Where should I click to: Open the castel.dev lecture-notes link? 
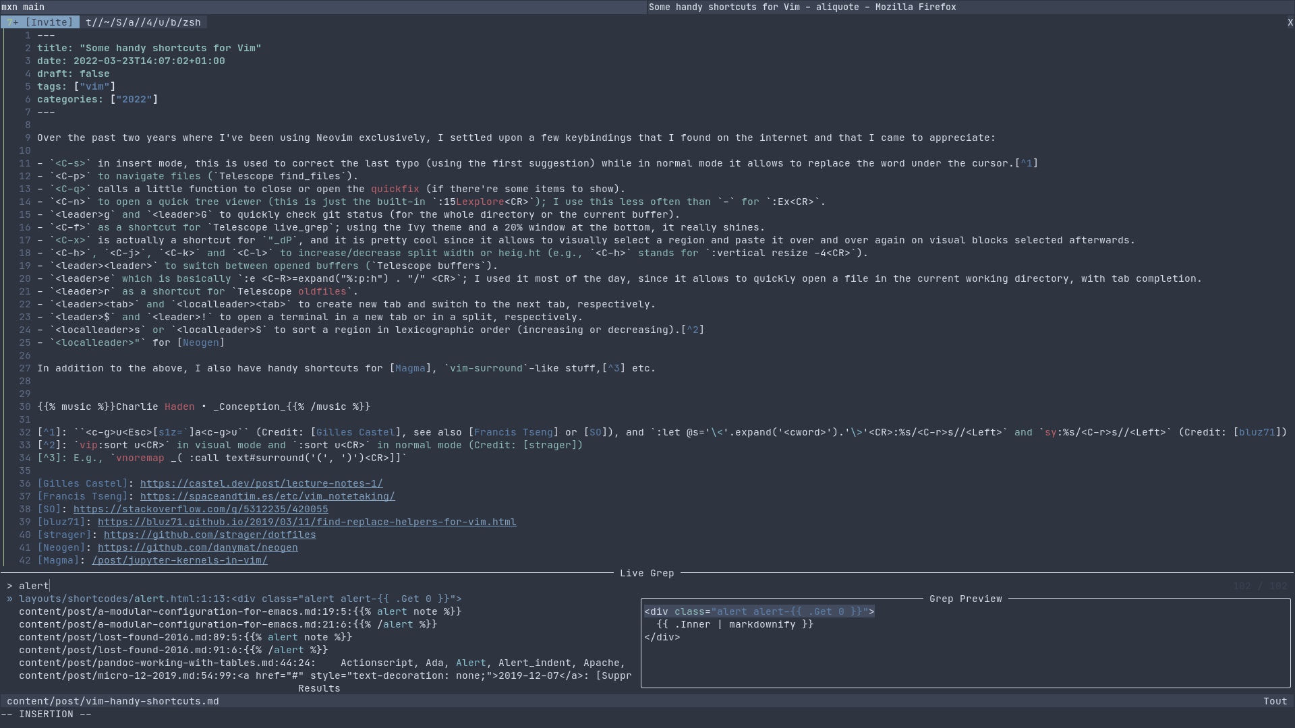coord(261,483)
